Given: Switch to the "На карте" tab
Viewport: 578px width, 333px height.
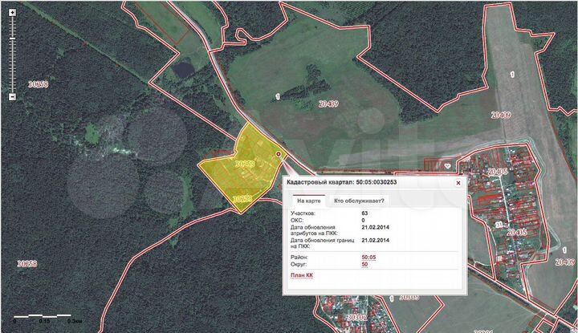Looking at the screenshot, I should 308,201.
